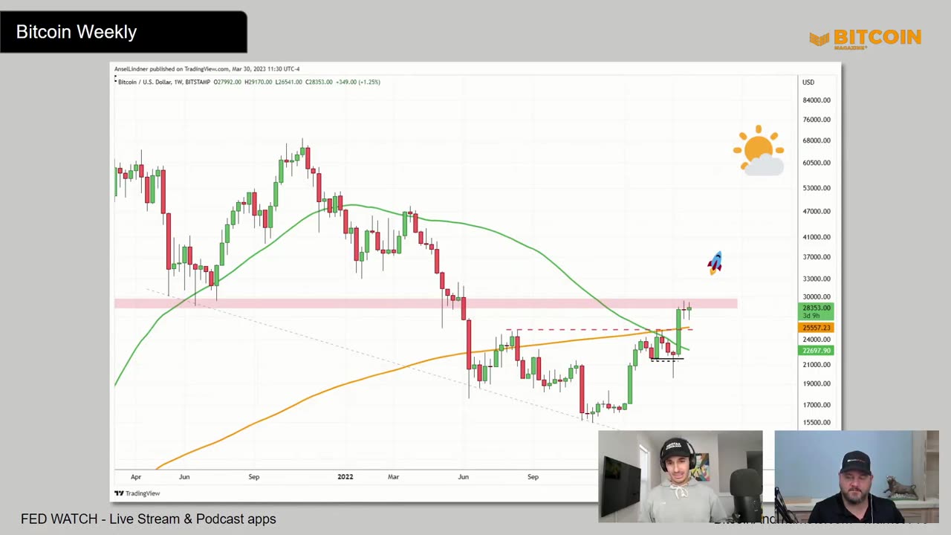
Task: Click the 53000.00 price axis label
Action: (x=817, y=188)
